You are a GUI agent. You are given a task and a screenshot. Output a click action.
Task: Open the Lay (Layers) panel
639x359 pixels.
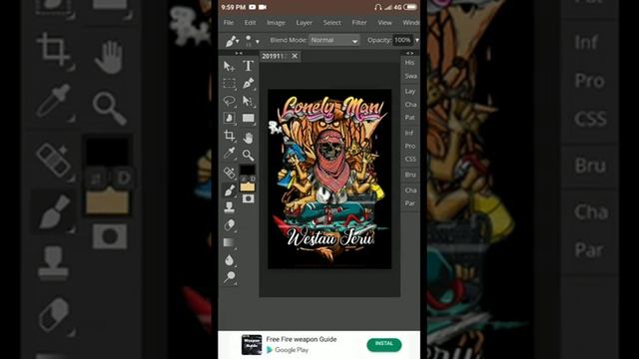410,91
